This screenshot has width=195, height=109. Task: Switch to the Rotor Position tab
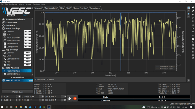pos(81,8)
